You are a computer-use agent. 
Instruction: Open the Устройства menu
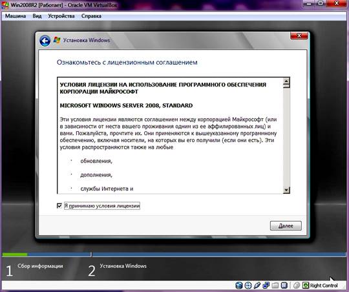click(x=61, y=16)
